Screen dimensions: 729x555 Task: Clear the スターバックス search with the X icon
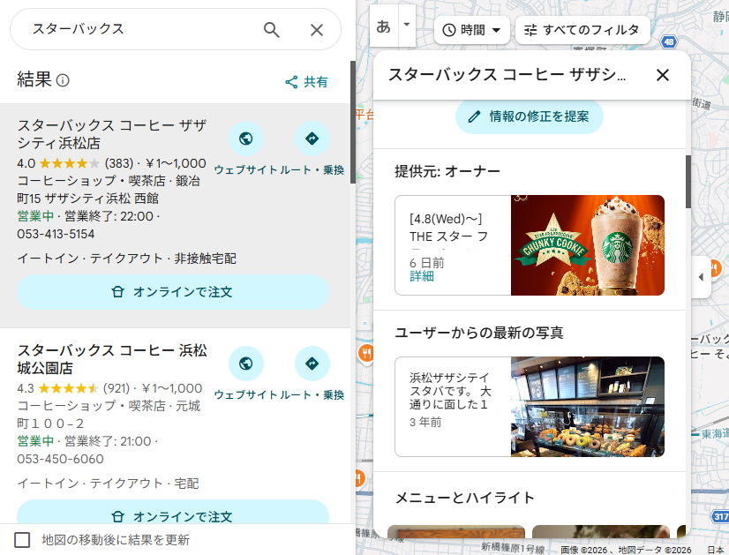(316, 29)
